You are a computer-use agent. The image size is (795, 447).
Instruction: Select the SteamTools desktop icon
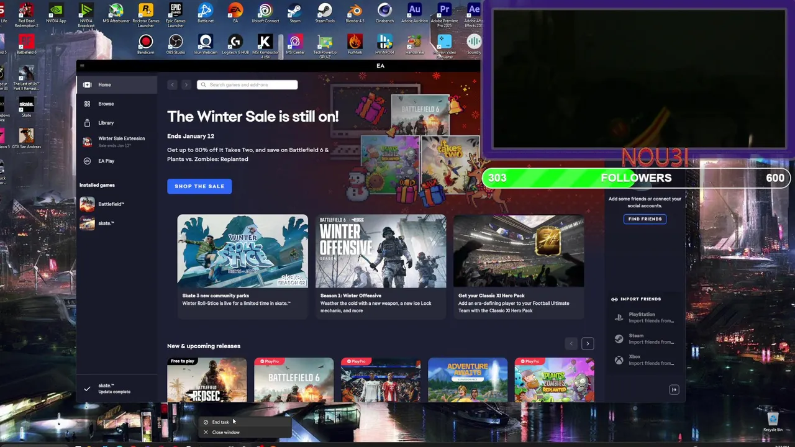click(325, 14)
